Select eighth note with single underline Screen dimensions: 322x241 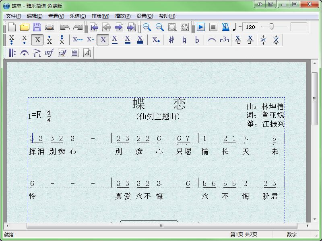(x=115, y=40)
